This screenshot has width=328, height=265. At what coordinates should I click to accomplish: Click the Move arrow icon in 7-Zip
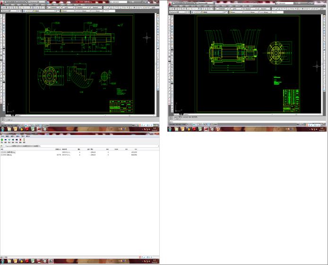pyautogui.click(x=17, y=140)
